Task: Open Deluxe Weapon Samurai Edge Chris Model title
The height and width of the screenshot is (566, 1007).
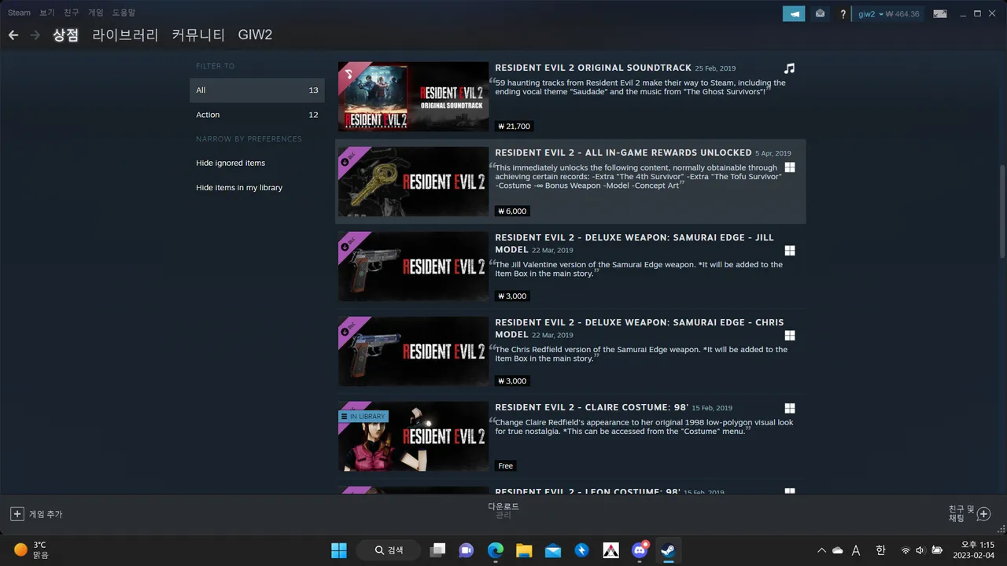Action: coord(639,328)
